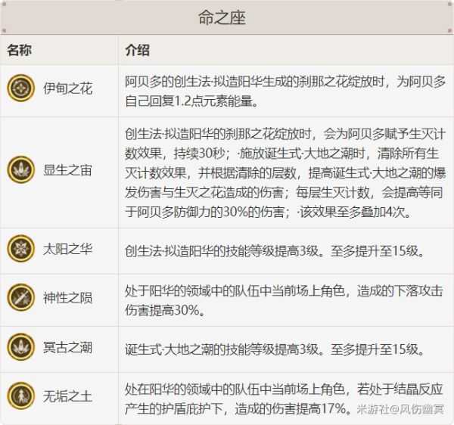The width and height of the screenshot is (454, 425).
Task: Click the description restoring 1.2 elemental energy
Action: click(285, 89)
